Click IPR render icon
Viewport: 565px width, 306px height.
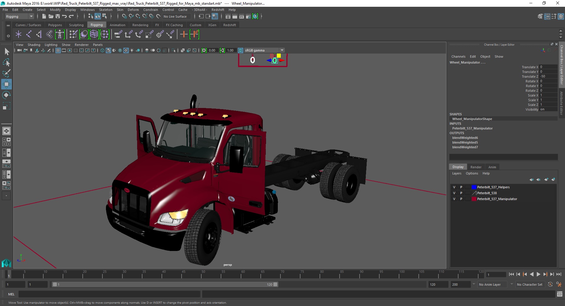242,16
